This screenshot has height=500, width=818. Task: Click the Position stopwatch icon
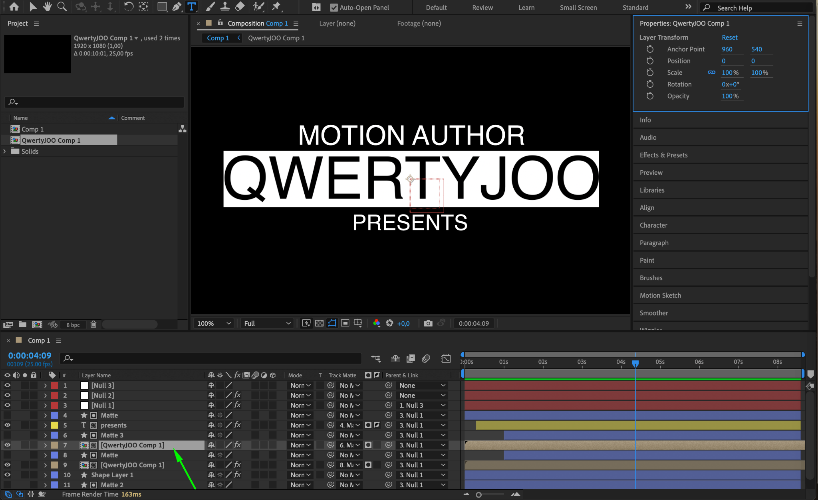point(650,61)
